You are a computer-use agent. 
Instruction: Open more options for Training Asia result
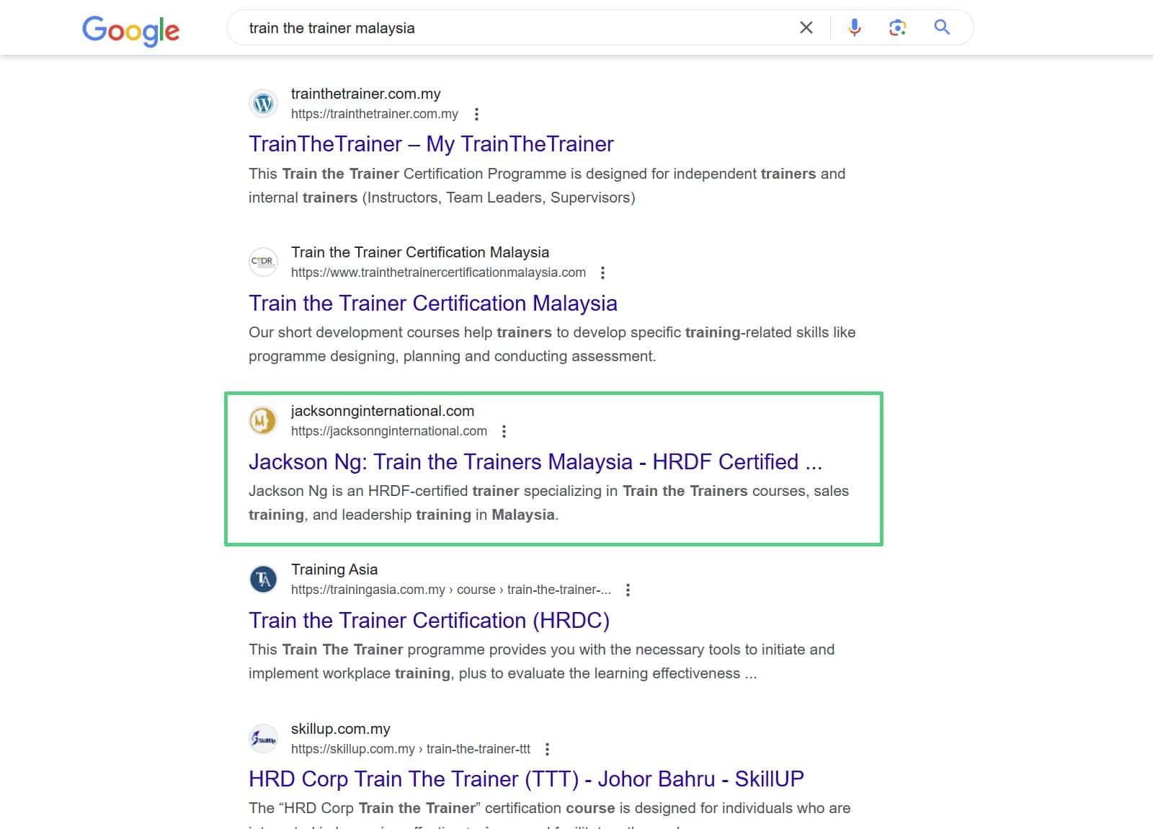tap(628, 590)
